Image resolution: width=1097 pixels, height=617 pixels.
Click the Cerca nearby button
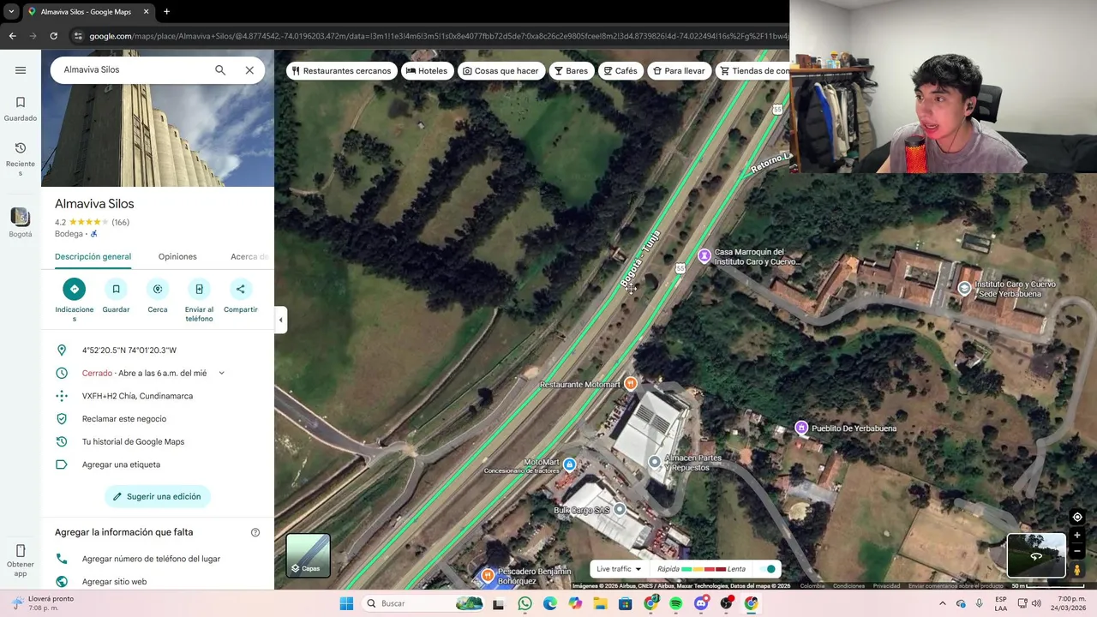point(158,289)
